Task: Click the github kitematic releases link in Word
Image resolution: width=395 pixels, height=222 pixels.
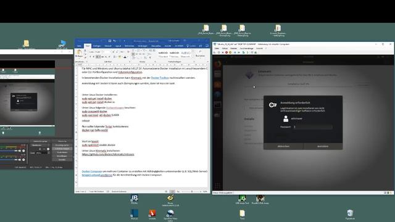Action: [x=108, y=154]
